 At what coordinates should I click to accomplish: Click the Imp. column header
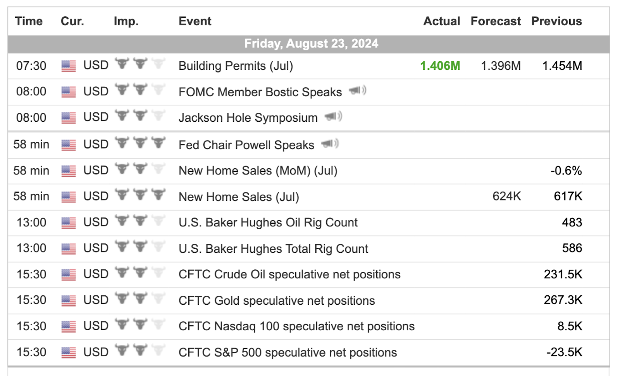click(x=126, y=21)
